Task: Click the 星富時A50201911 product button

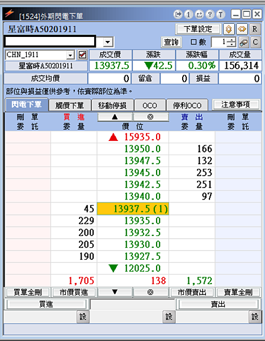Action: coord(46,66)
